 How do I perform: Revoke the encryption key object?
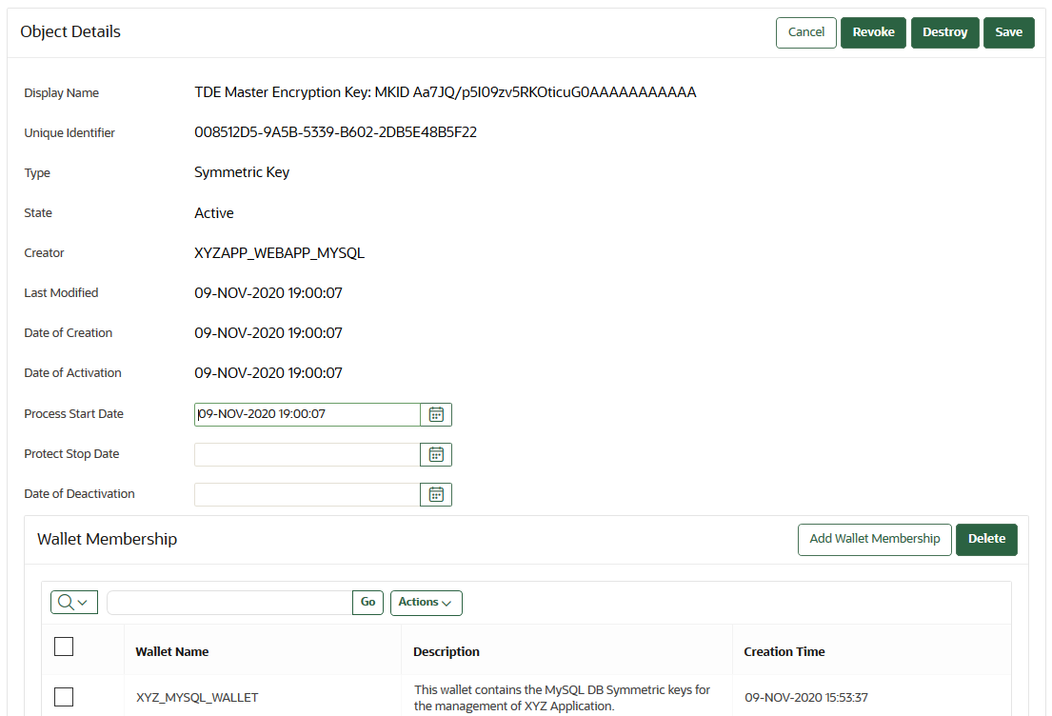tap(873, 33)
